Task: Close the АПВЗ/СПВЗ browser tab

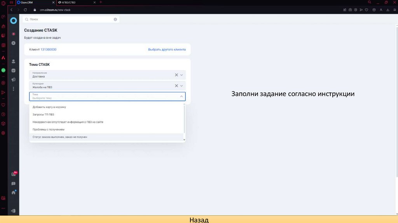Action: (94, 2)
